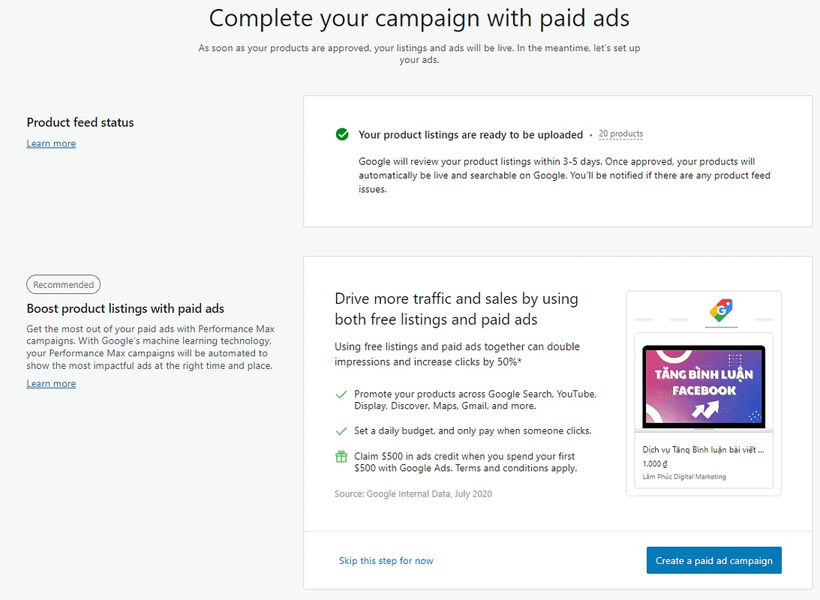The image size is (820, 600).
Task: Open the 20 products tooltip link
Action: pos(620,133)
